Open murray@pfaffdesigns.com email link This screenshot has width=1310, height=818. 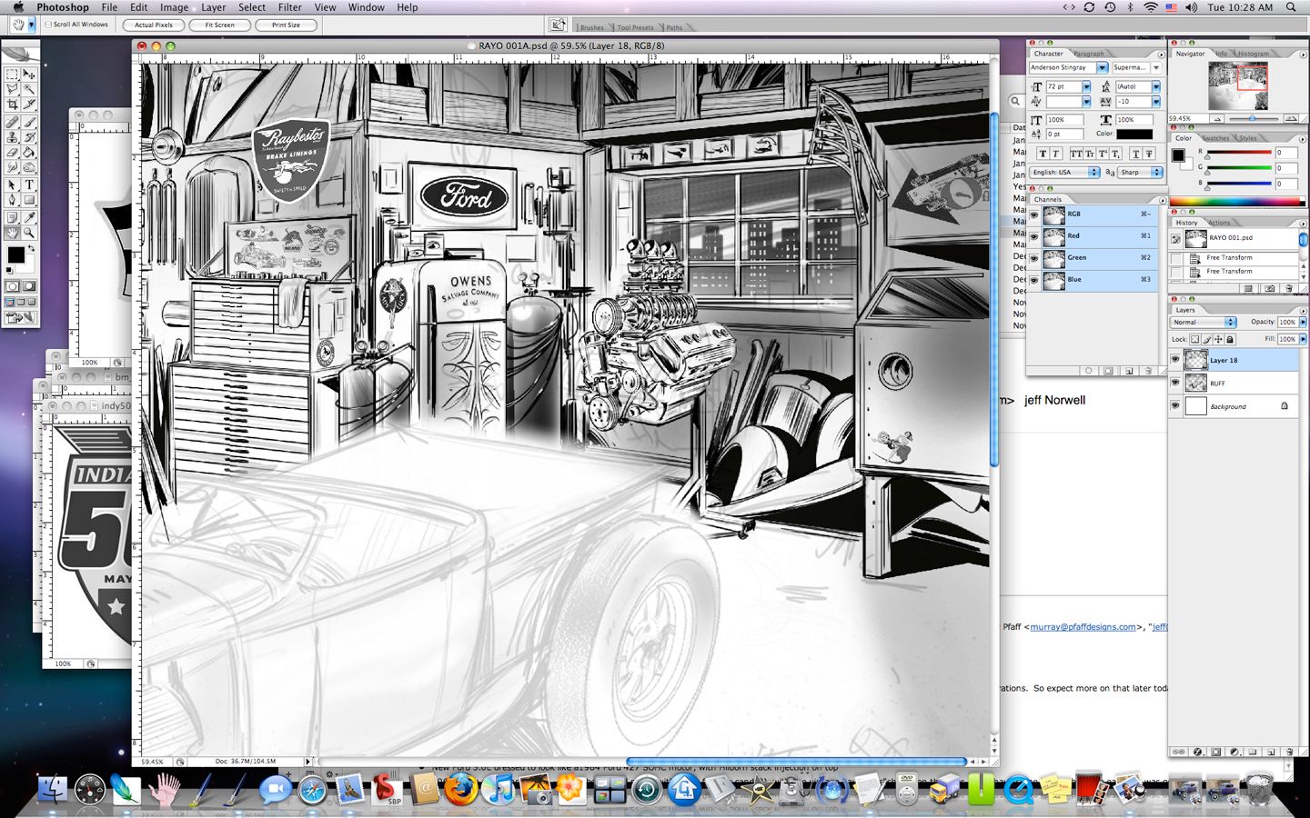[1083, 626]
